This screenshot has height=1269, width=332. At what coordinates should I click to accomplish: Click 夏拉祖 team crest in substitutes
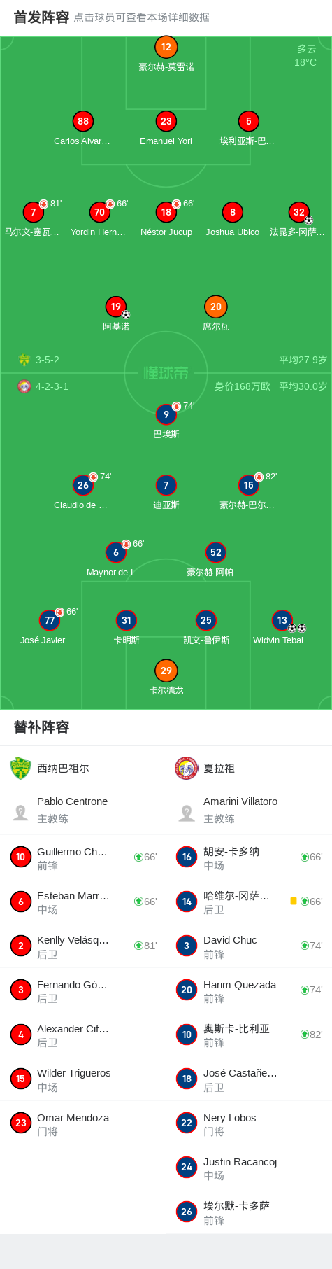coord(187,768)
